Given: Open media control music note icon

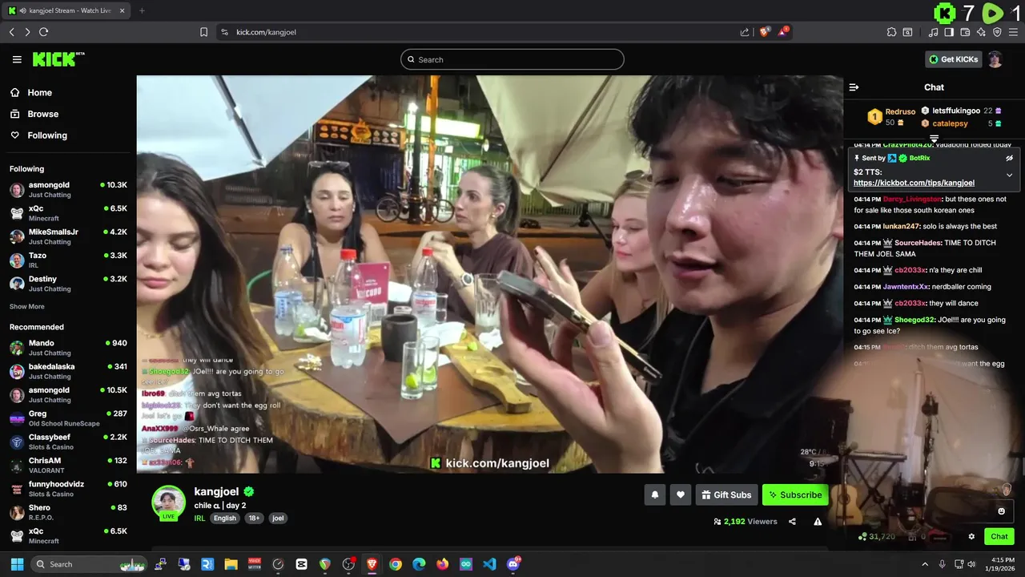Looking at the screenshot, I should (933, 32).
